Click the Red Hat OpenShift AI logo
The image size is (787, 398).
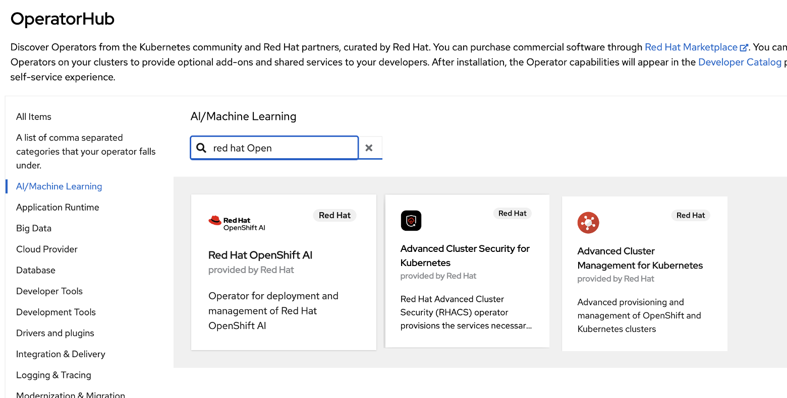click(237, 222)
